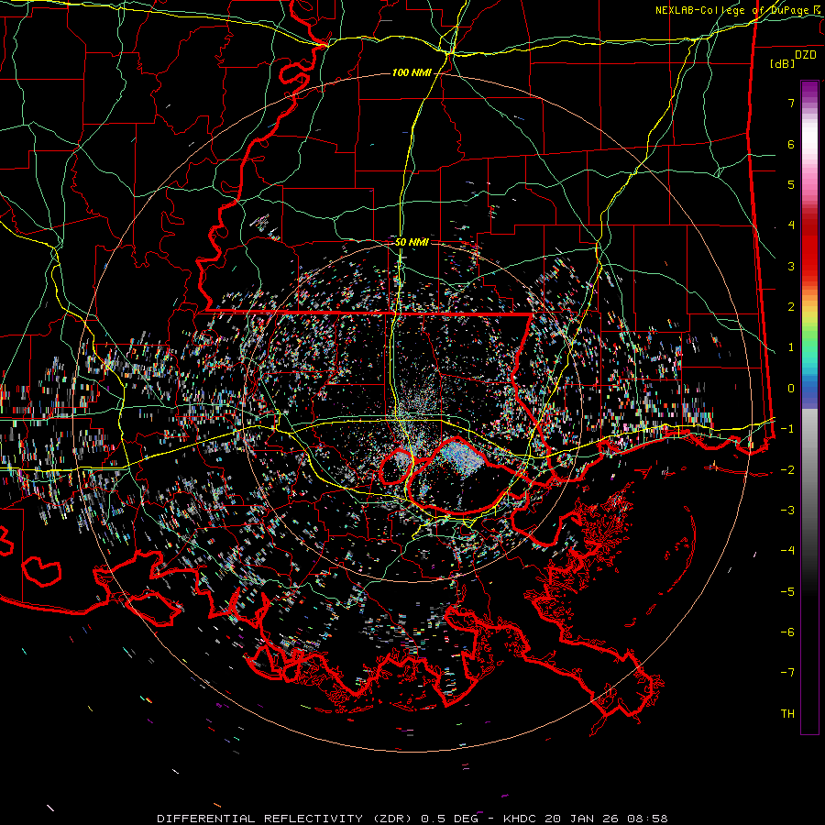Click the -3 value on the color scale
Image resolution: width=825 pixels, height=825 pixels.
coord(787,511)
